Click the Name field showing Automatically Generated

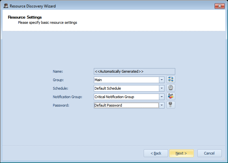(x=134, y=71)
